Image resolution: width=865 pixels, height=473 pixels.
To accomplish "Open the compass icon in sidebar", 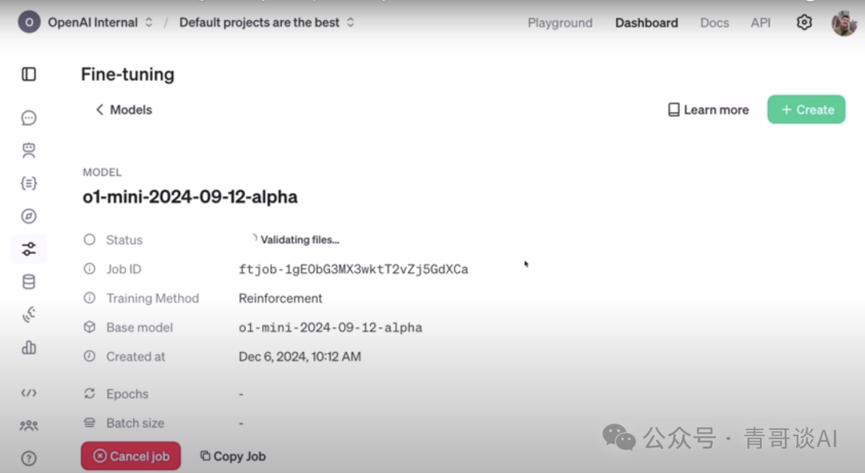I will pos(29,216).
